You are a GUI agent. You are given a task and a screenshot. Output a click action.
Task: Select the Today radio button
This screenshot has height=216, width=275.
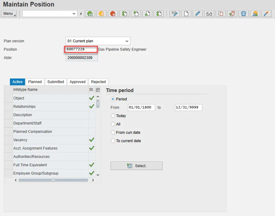(113, 116)
